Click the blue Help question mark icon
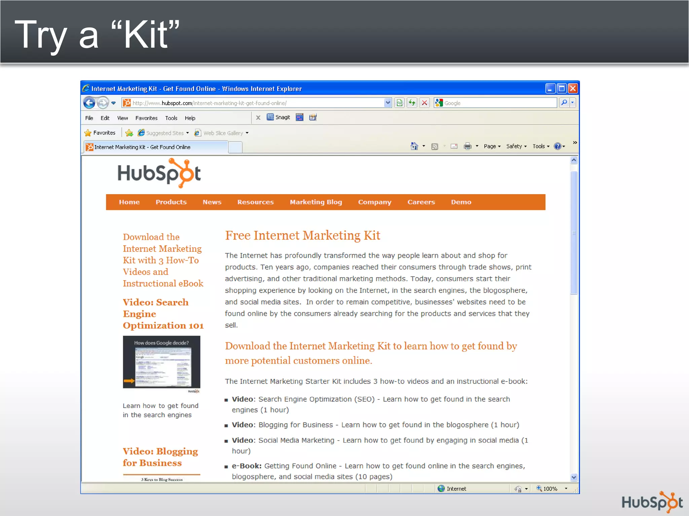The width and height of the screenshot is (689, 516). pyautogui.click(x=557, y=146)
